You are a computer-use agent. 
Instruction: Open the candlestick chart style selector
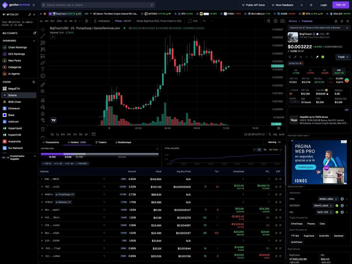[87, 21]
